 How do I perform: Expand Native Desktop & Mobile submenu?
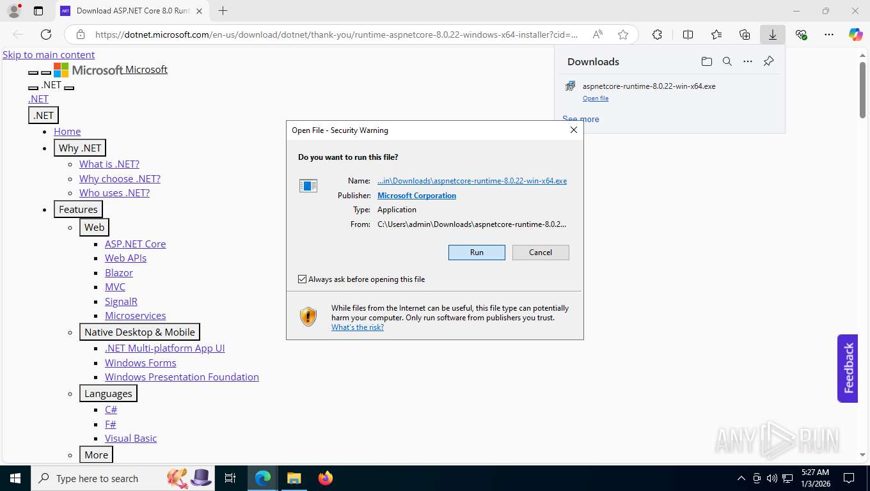(139, 332)
